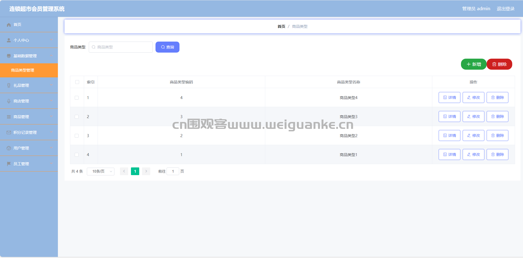523x258 pixels.
Task: Click 删除 for 商品类型1
Action: coord(497,154)
